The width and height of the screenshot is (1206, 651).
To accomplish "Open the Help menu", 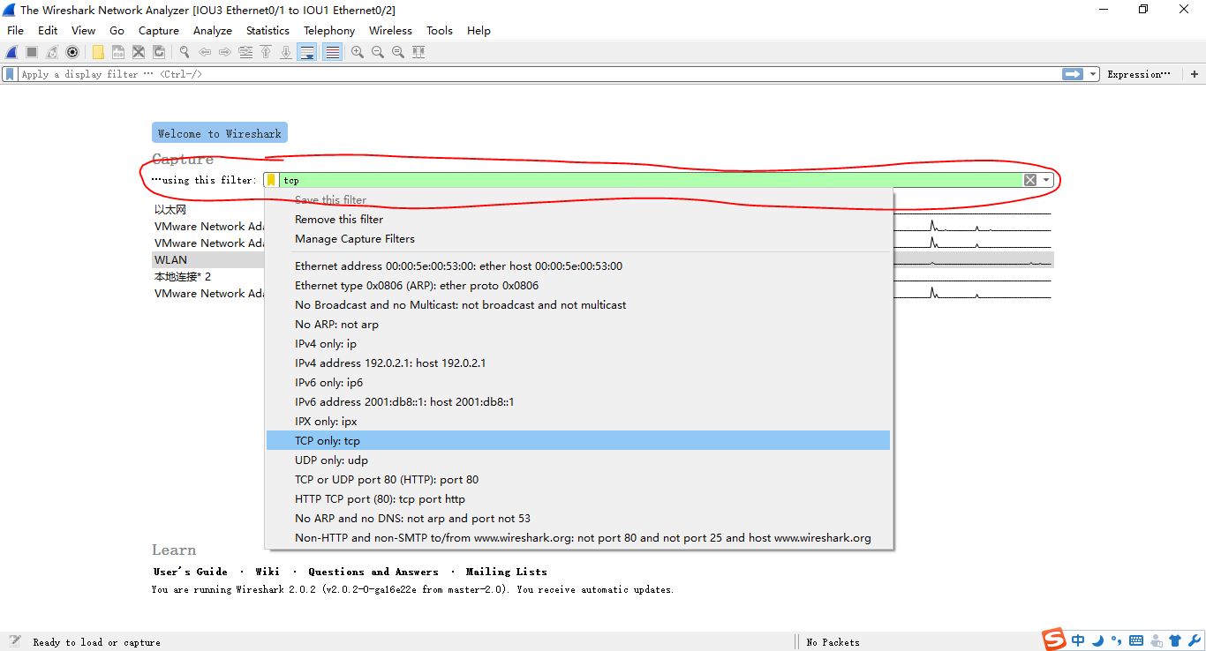I will click(x=479, y=30).
